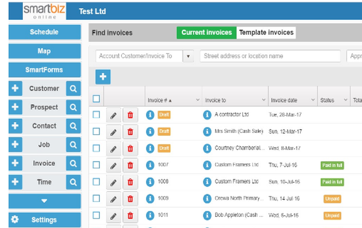The image size is (362, 228).
Task: Click the plus icon next to Prospect
Action: tap(15, 107)
